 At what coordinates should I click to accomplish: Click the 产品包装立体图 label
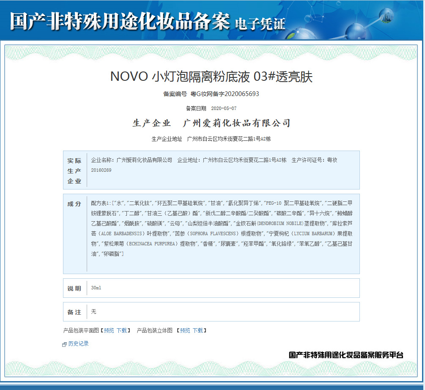154,330
